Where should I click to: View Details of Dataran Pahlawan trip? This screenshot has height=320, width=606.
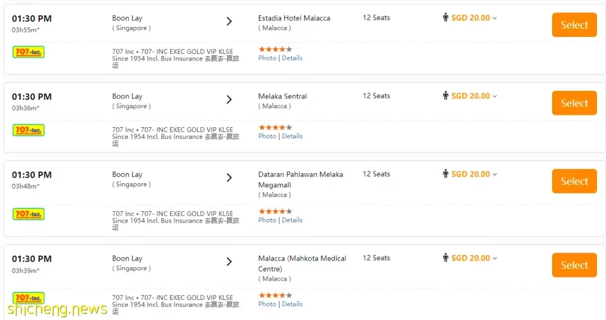pos(292,220)
